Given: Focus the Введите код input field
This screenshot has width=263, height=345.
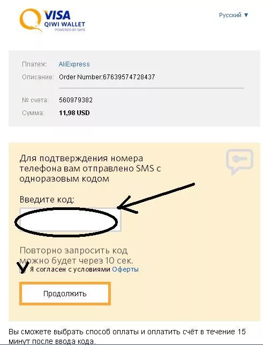Looking at the screenshot, I should (x=70, y=220).
